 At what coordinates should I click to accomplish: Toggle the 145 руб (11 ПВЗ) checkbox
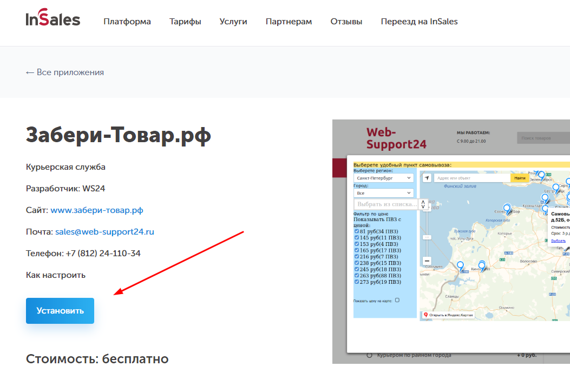click(x=357, y=237)
